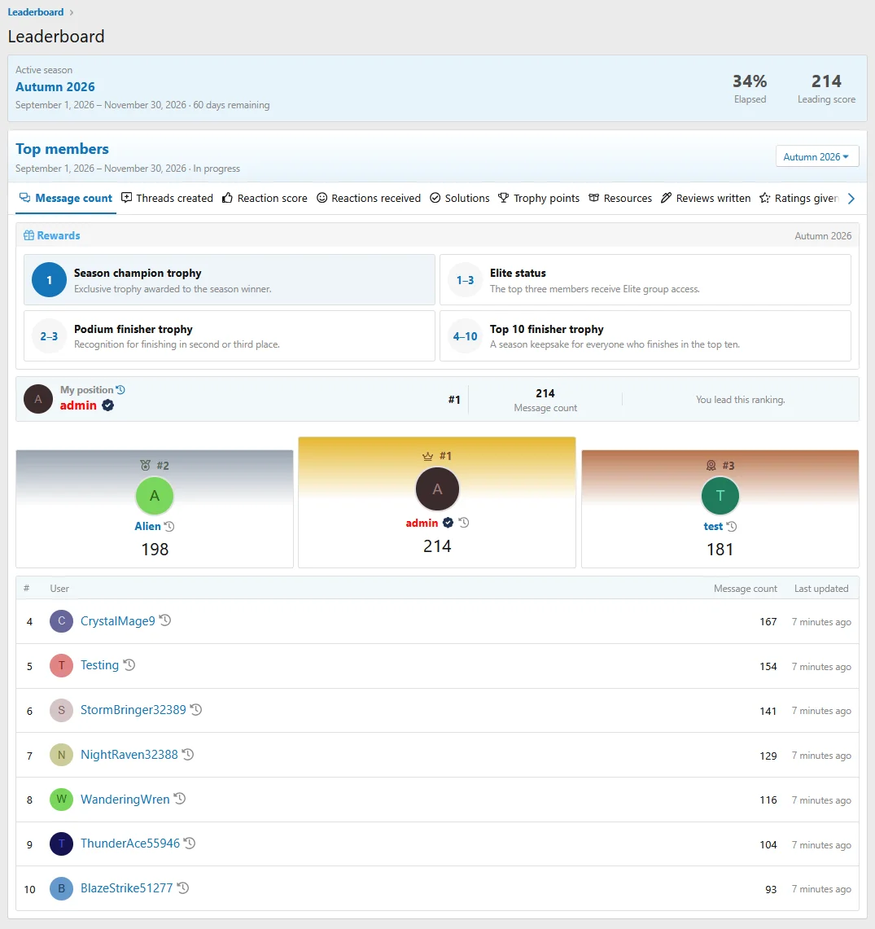Click CrystalMage9 avatar circle
The height and width of the screenshot is (929, 875).
(61, 621)
